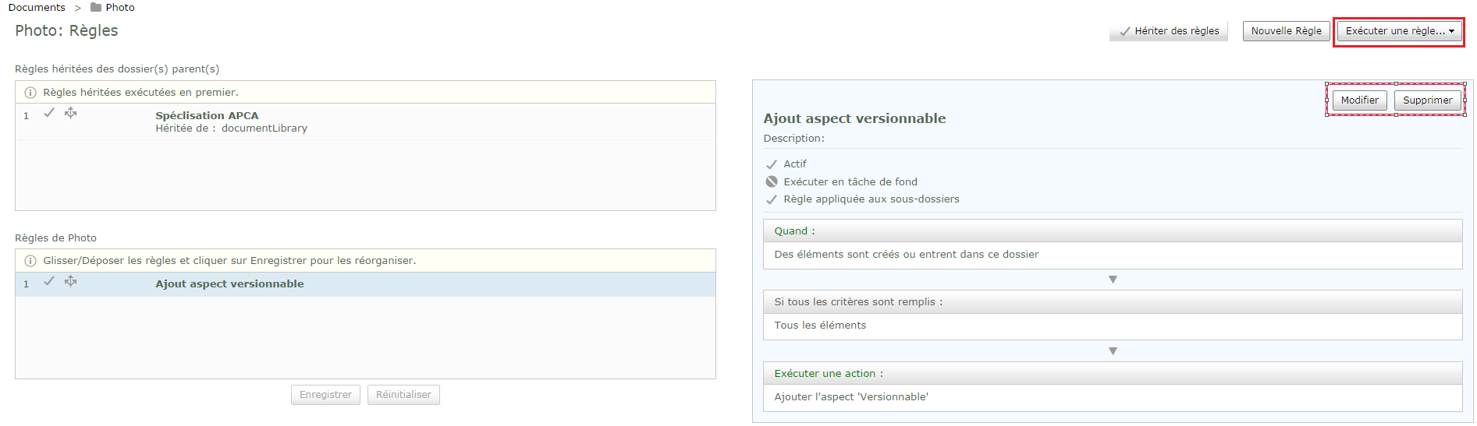Click the Photo folder icon in breadcrumb
The width and height of the screenshot is (1477, 426).
tap(96, 8)
